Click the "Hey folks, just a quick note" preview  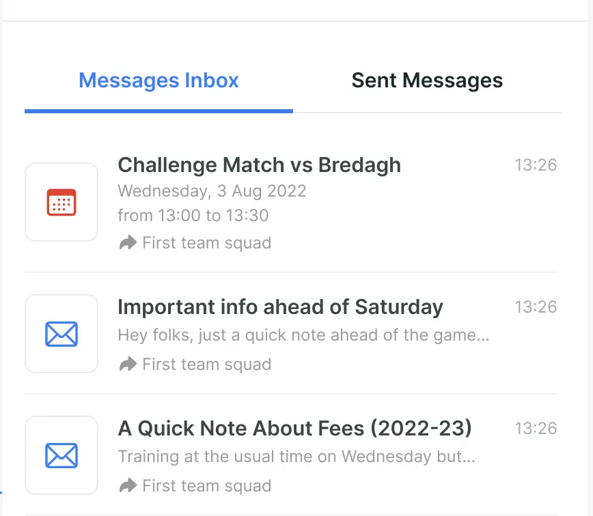(x=303, y=335)
